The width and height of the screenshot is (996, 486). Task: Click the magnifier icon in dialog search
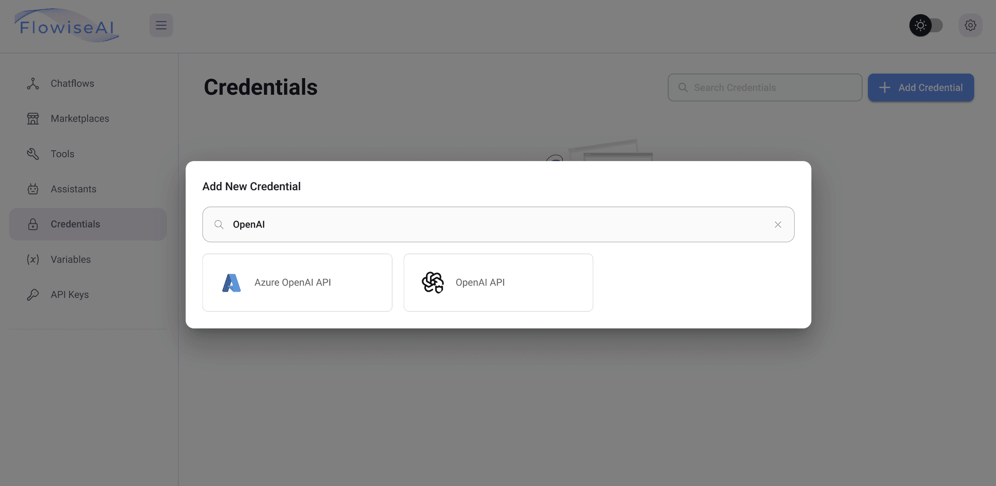coord(219,224)
